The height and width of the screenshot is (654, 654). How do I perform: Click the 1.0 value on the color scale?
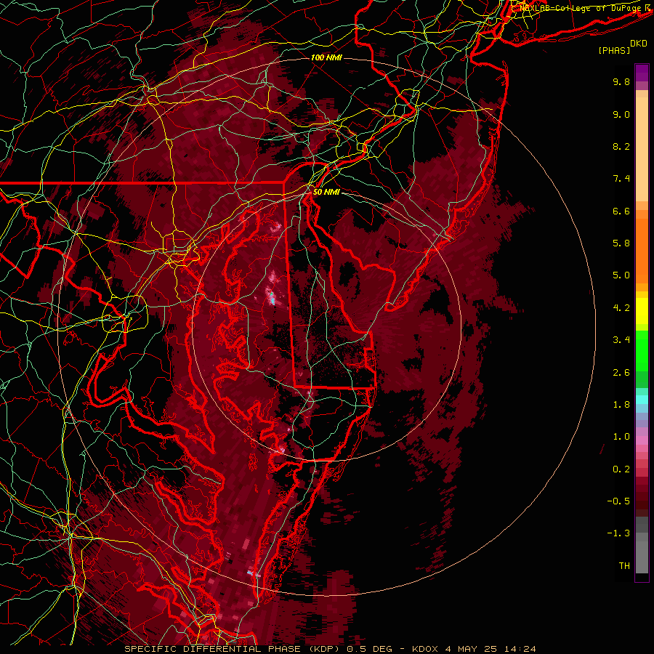[621, 437]
